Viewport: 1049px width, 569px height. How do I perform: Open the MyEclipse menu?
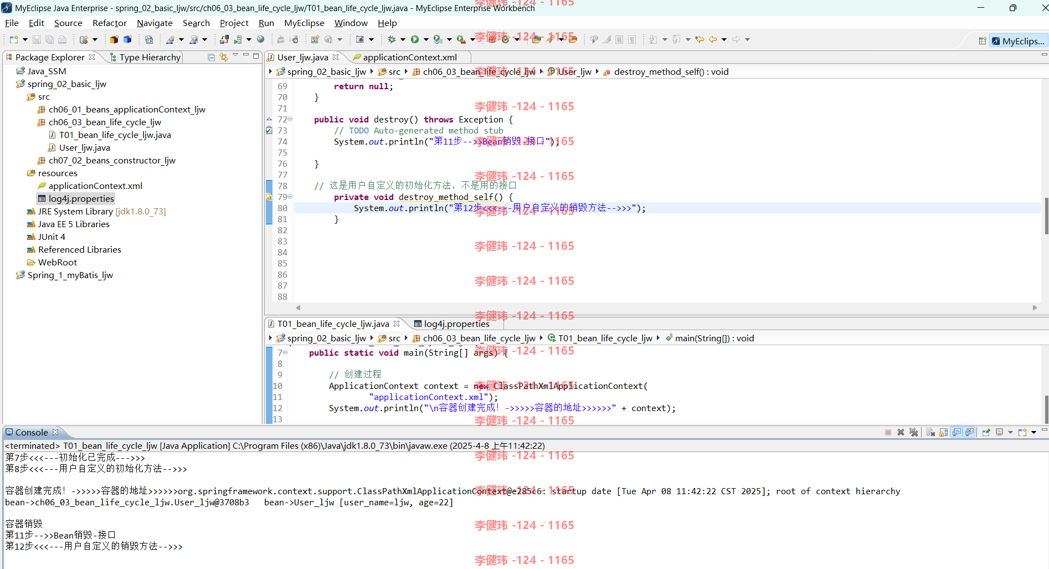pyautogui.click(x=304, y=23)
